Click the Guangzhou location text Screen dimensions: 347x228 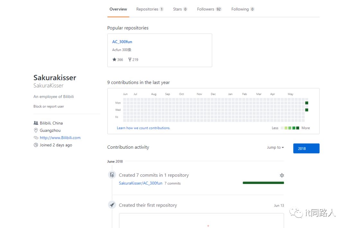[50, 130]
